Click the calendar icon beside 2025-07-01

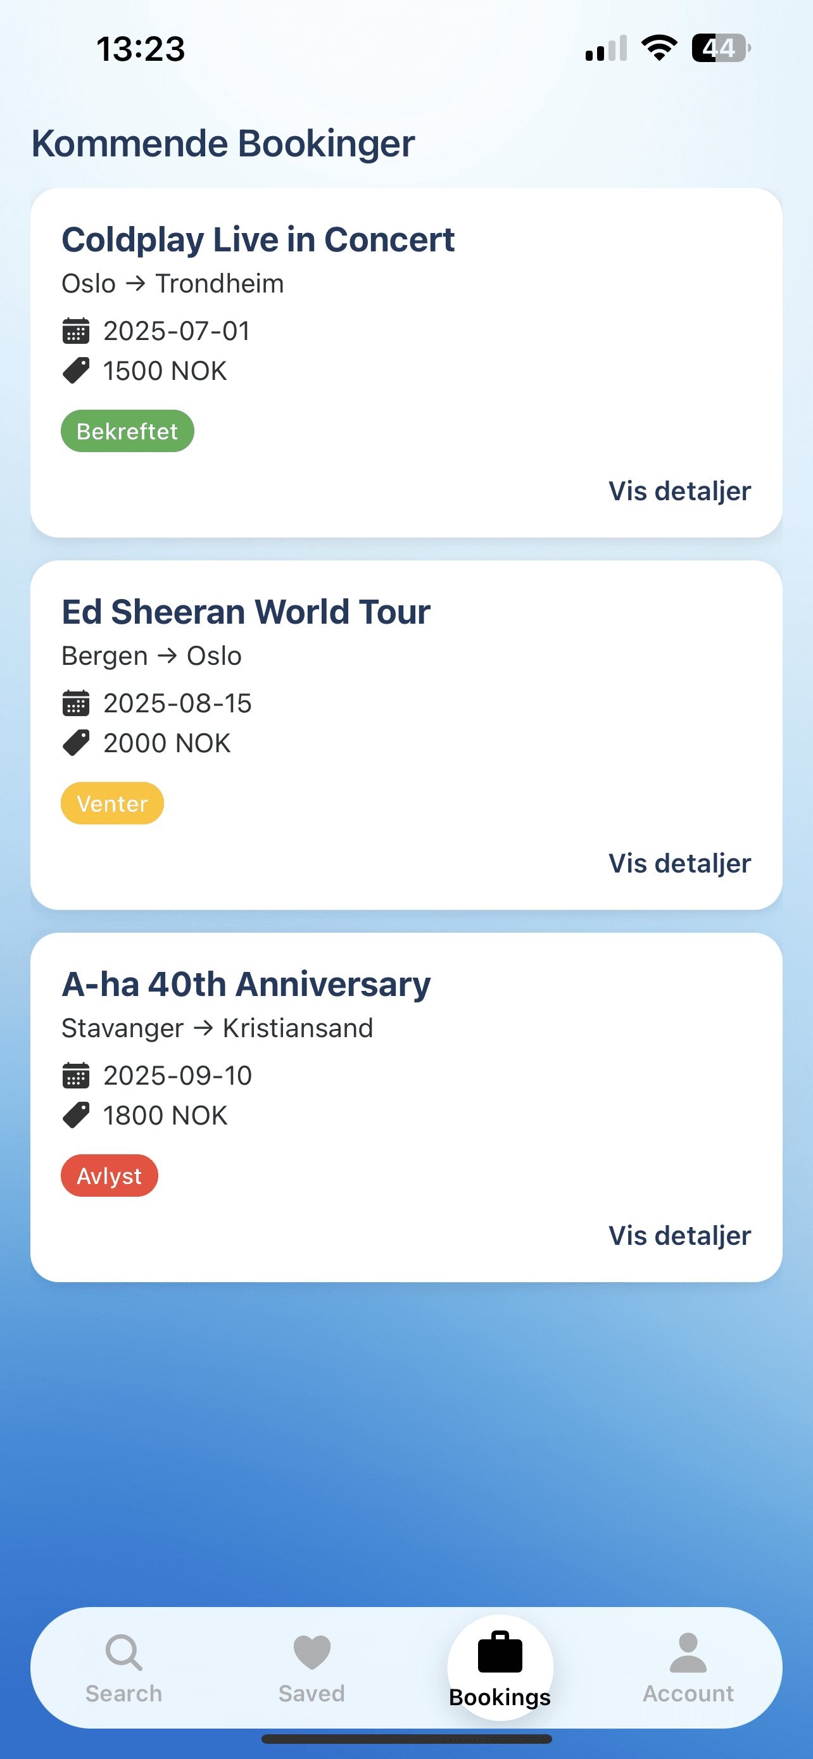tap(76, 331)
